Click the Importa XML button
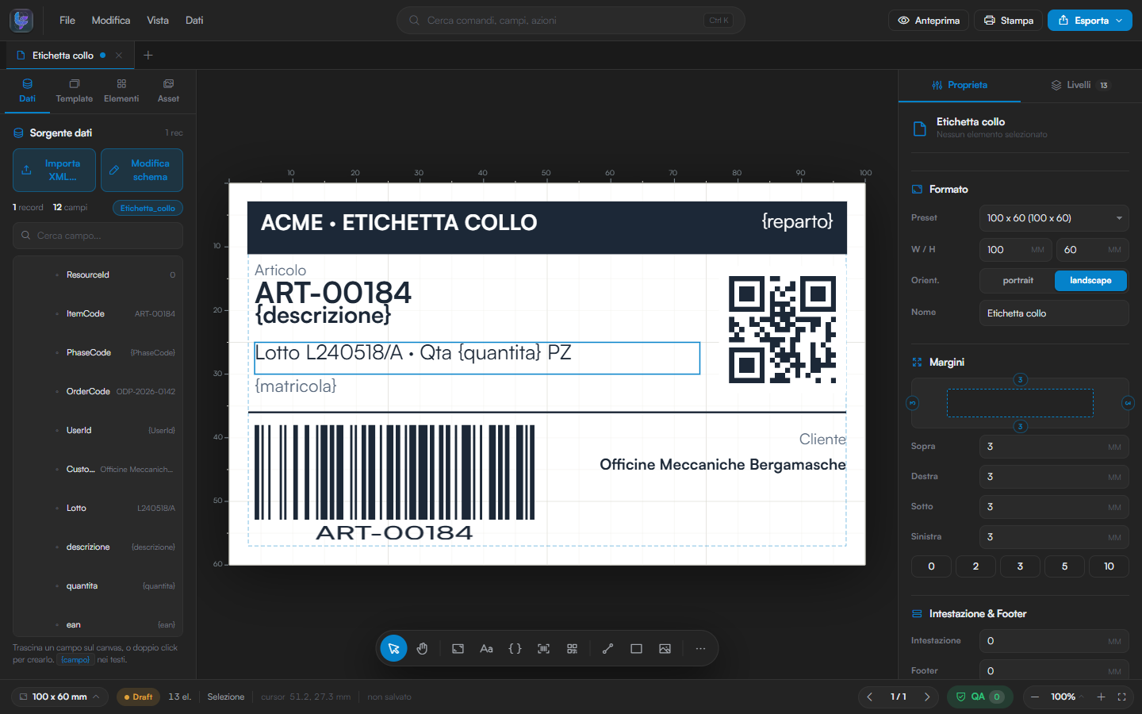 point(54,170)
